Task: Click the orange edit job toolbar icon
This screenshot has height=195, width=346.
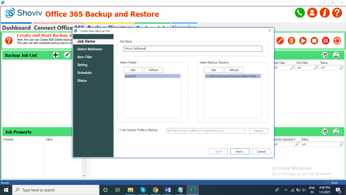Action: click(x=280, y=41)
